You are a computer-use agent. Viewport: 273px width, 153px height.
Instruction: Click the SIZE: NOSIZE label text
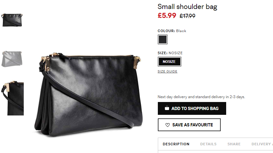(170, 53)
